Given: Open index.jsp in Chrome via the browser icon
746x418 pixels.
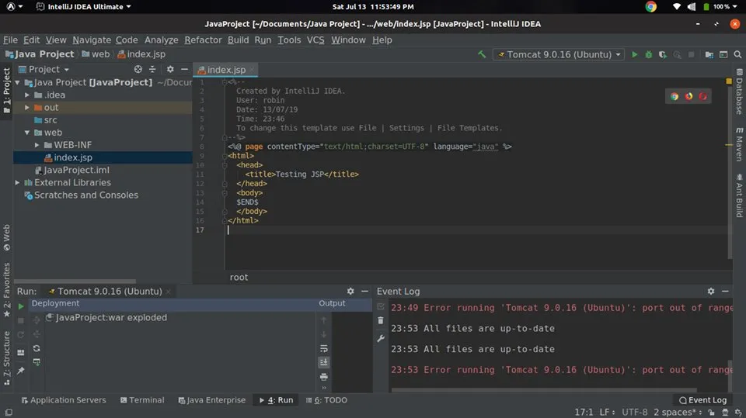Looking at the screenshot, I should pyautogui.click(x=675, y=96).
